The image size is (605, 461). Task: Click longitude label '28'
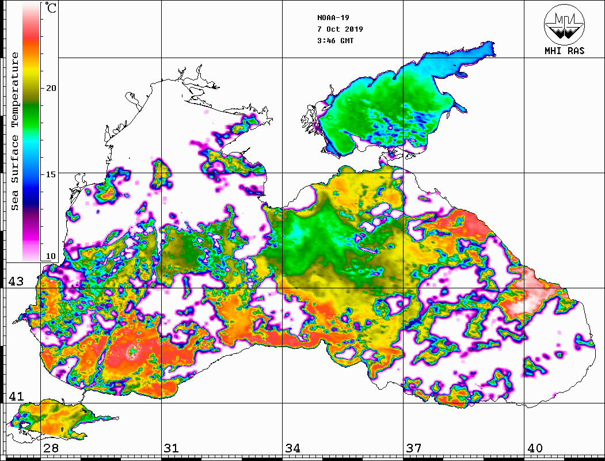[x=51, y=448]
